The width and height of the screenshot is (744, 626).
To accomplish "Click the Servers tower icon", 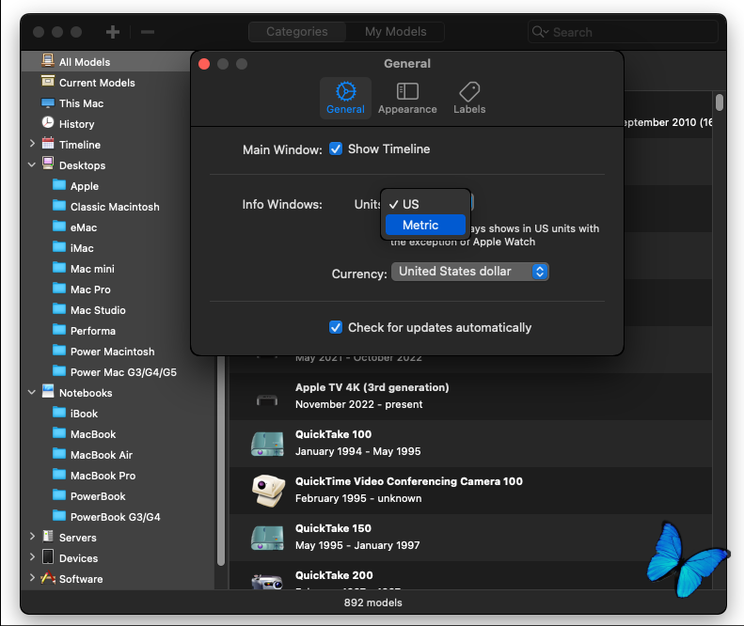I will (48, 536).
